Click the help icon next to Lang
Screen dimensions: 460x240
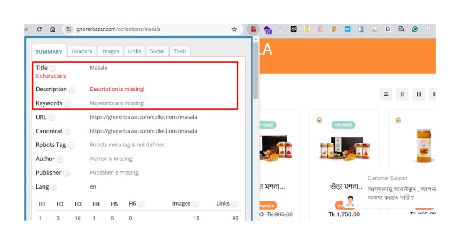pos(54,187)
